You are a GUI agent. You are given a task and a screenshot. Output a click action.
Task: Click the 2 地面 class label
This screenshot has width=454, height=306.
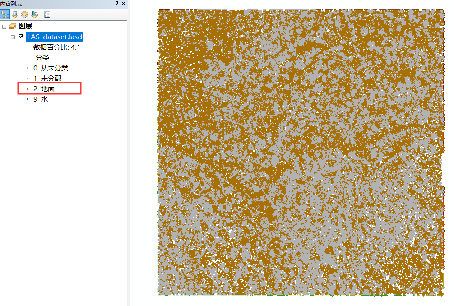44,89
